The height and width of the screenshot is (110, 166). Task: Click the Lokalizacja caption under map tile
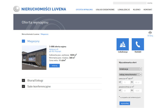[x=123, y=52]
